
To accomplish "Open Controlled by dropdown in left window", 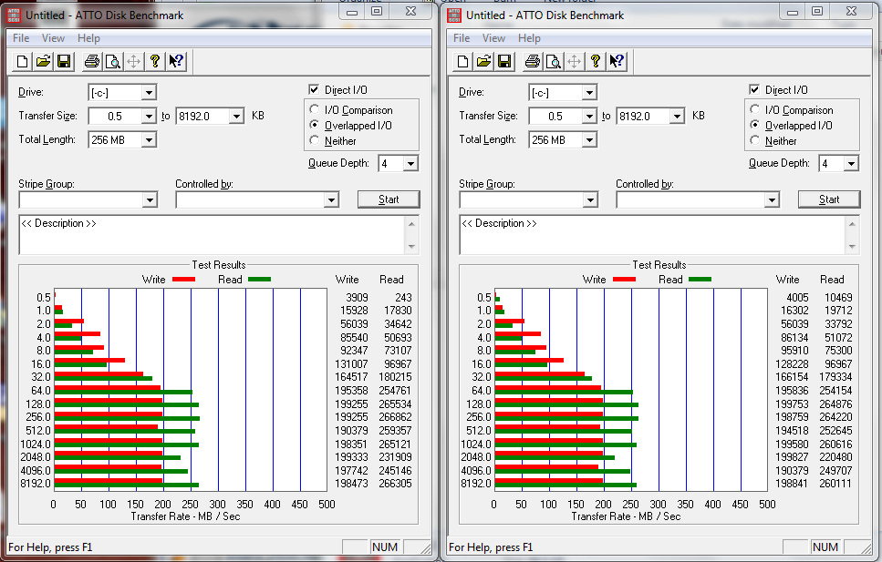I will pyautogui.click(x=331, y=200).
